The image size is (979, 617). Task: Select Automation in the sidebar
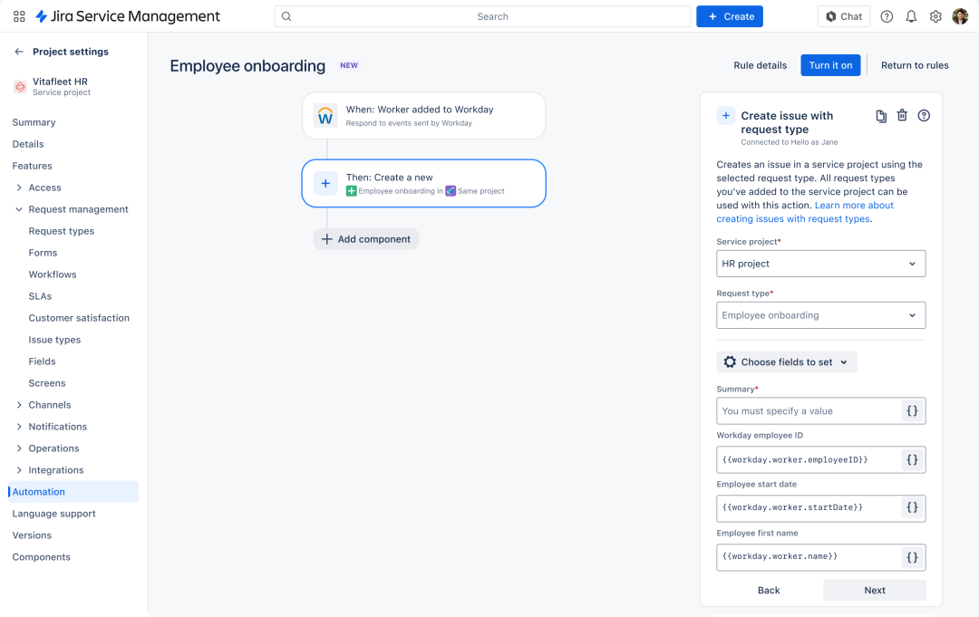click(73, 492)
